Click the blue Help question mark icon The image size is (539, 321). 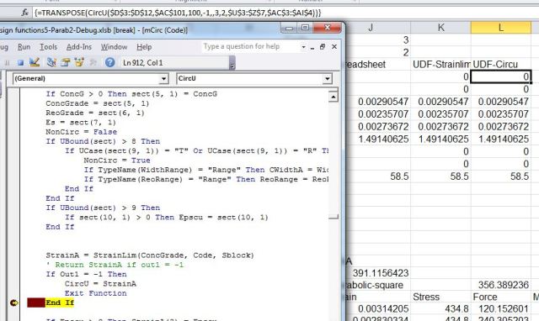click(x=110, y=62)
